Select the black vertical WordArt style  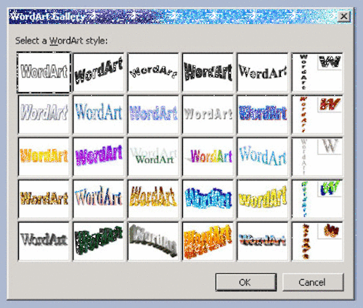pyautogui.click(x=317, y=72)
